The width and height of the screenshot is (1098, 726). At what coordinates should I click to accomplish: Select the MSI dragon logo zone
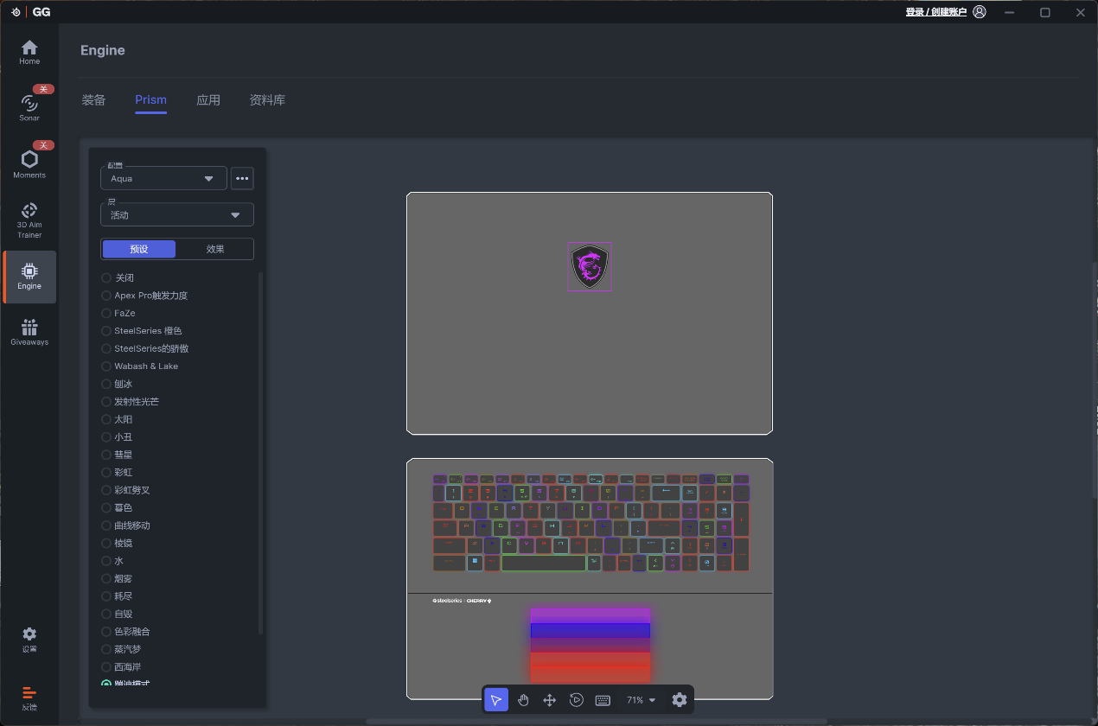point(590,266)
